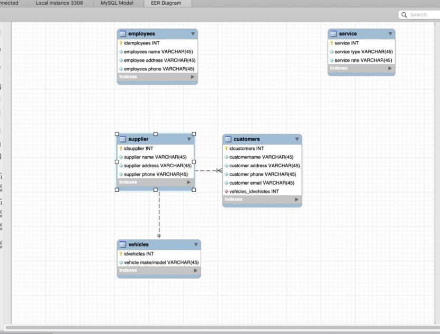Viewport: 440px width, 334px height.
Task: Click the blue column icon beside vehicle make/model
Action: pos(121,261)
